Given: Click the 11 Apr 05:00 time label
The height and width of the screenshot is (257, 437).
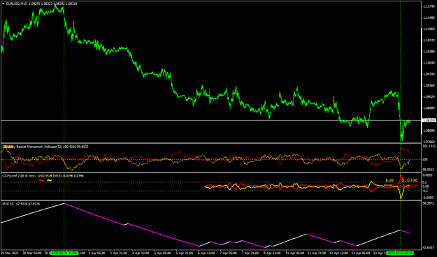Looking at the screenshot, I should 294,253.
